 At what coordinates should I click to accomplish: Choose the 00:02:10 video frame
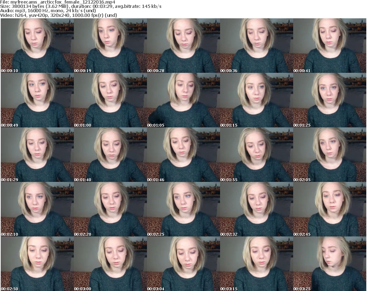[x=37, y=209]
